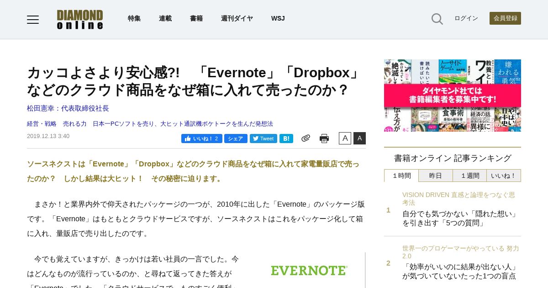Open 特集 menu item
Screen dimensions: 548x288
click(x=134, y=18)
